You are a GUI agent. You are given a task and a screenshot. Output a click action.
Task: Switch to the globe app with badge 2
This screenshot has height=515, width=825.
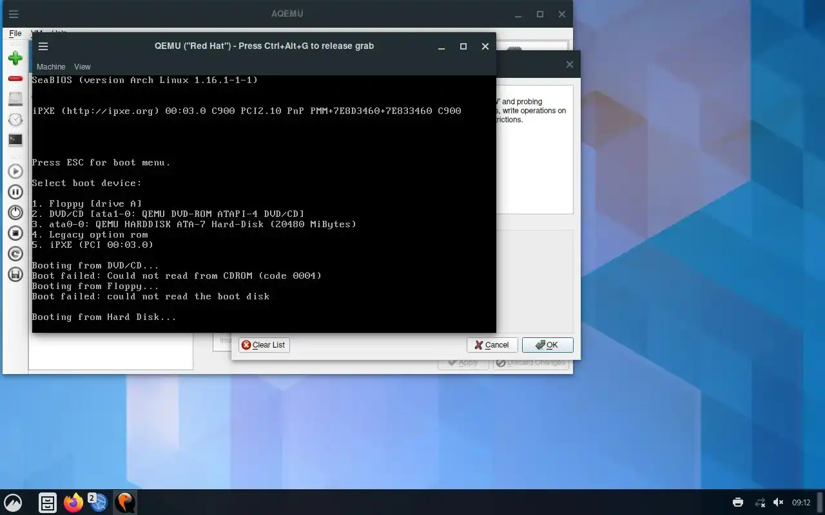click(98, 503)
